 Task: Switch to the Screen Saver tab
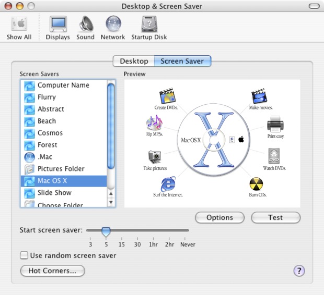click(x=182, y=61)
